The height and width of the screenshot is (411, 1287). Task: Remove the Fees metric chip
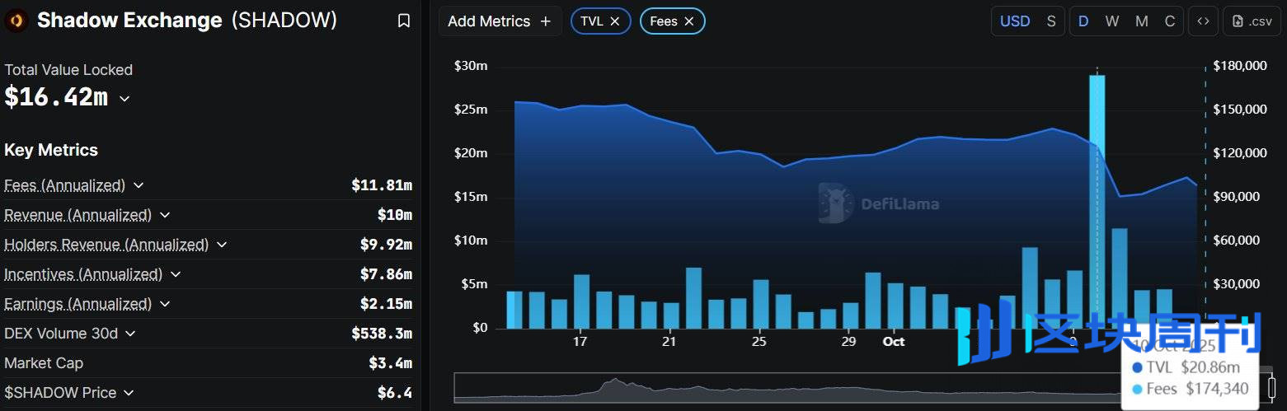(689, 21)
